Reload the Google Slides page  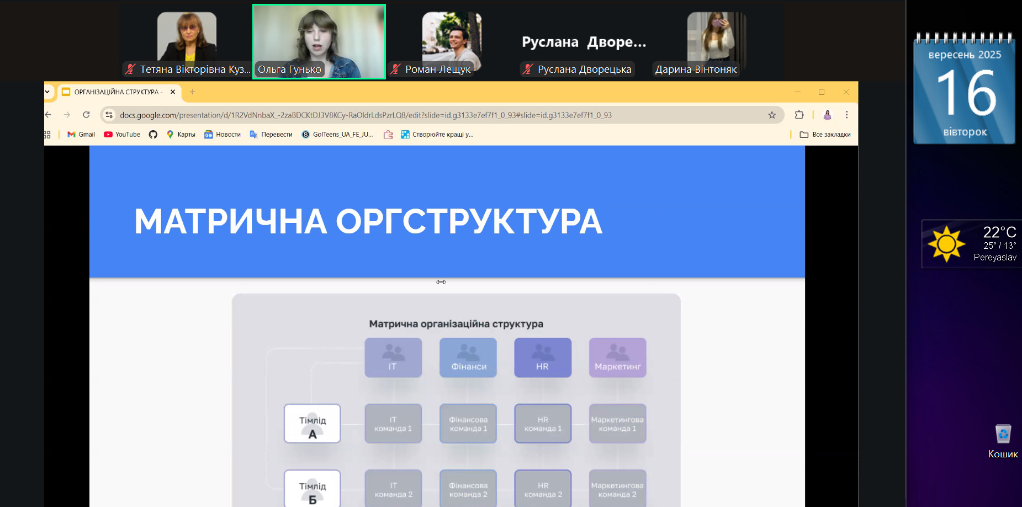tap(86, 115)
